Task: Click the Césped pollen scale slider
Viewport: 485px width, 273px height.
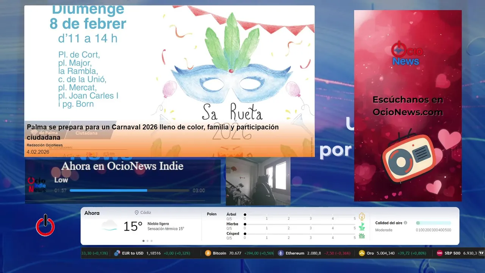Action: (x=300, y=234)
